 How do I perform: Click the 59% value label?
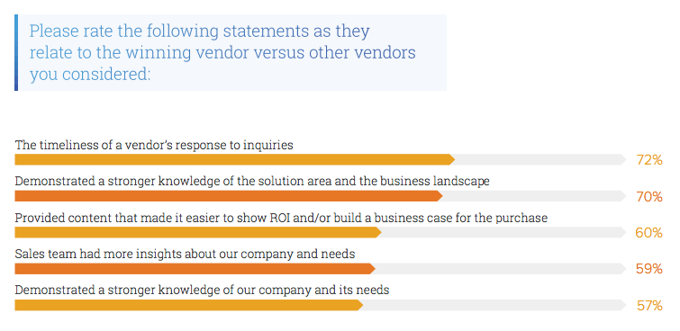coord(649,269)
